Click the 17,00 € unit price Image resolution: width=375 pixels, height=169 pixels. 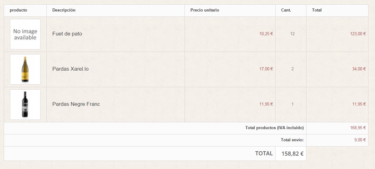point(266,69)
